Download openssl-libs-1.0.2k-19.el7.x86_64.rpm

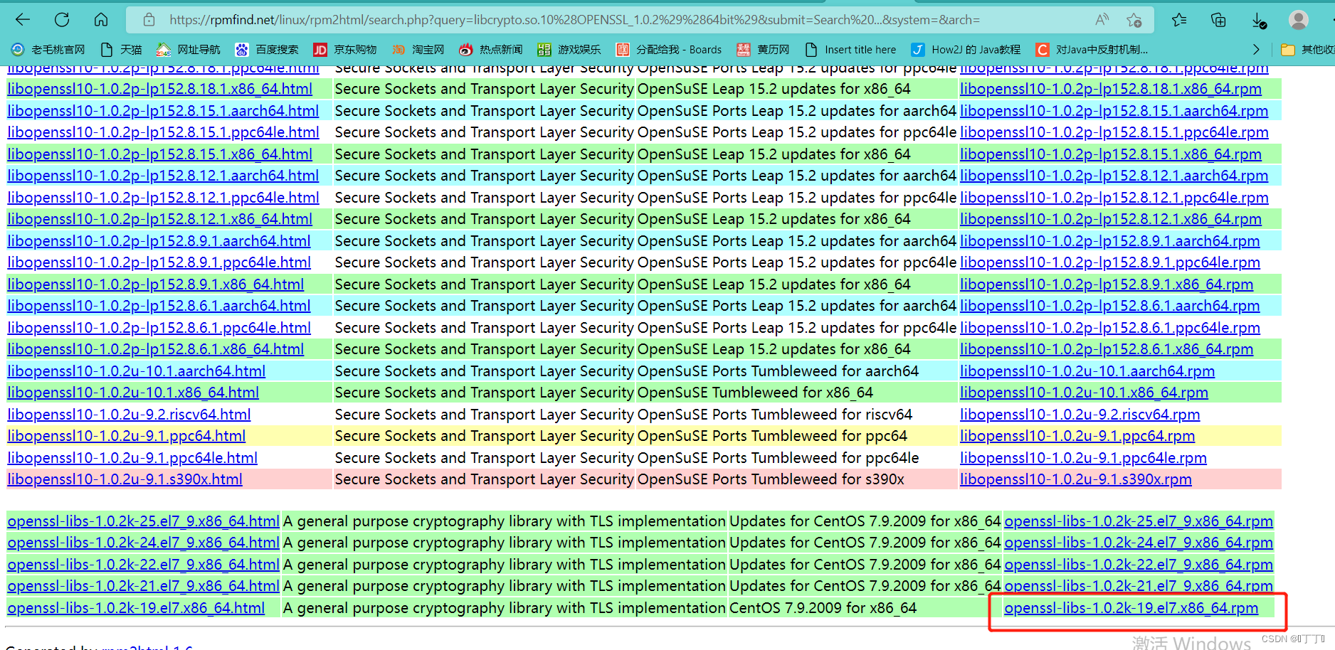click(1131, 608)
